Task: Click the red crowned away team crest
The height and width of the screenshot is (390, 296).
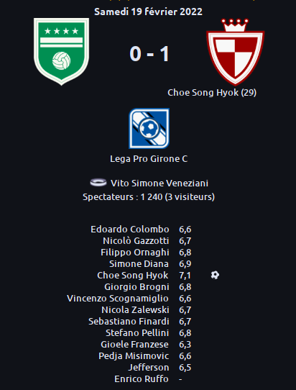Action: click(235, 52)
